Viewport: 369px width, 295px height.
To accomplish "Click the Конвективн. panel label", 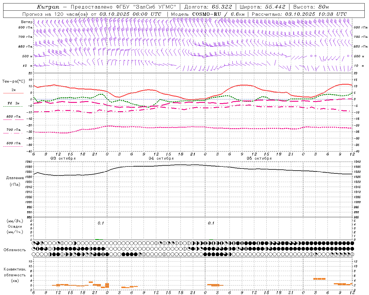I will [15, 269].
